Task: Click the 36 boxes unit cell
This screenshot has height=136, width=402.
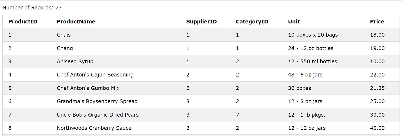Action: pos(300,88)
